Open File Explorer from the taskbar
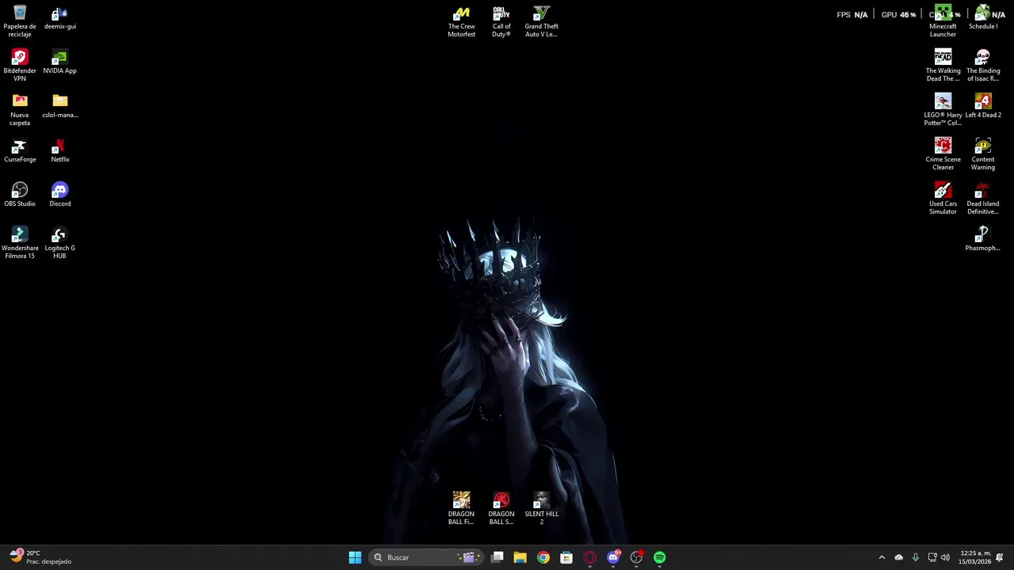Image resolution: width=1014 pixels, height=570 pixels. (520, 557)
